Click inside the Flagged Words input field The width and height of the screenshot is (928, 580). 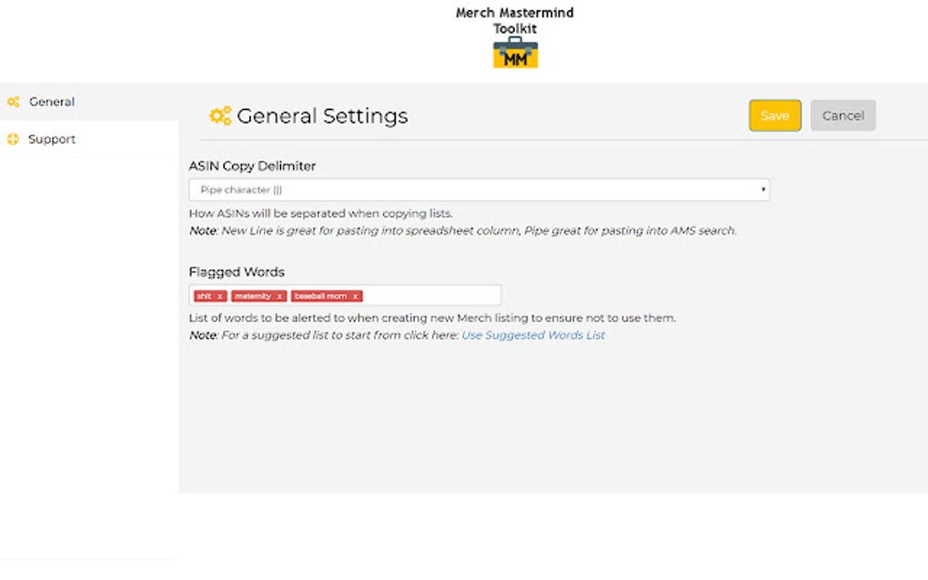pyautogui.click(x=428, y=295)
